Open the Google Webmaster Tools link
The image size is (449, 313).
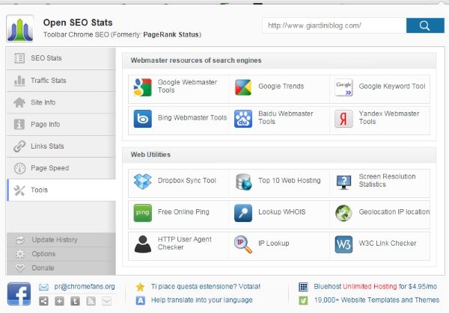pyautogui.click(x=187, y=86)
